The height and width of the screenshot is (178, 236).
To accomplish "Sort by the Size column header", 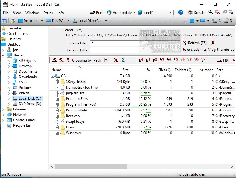I will [120, 70].
